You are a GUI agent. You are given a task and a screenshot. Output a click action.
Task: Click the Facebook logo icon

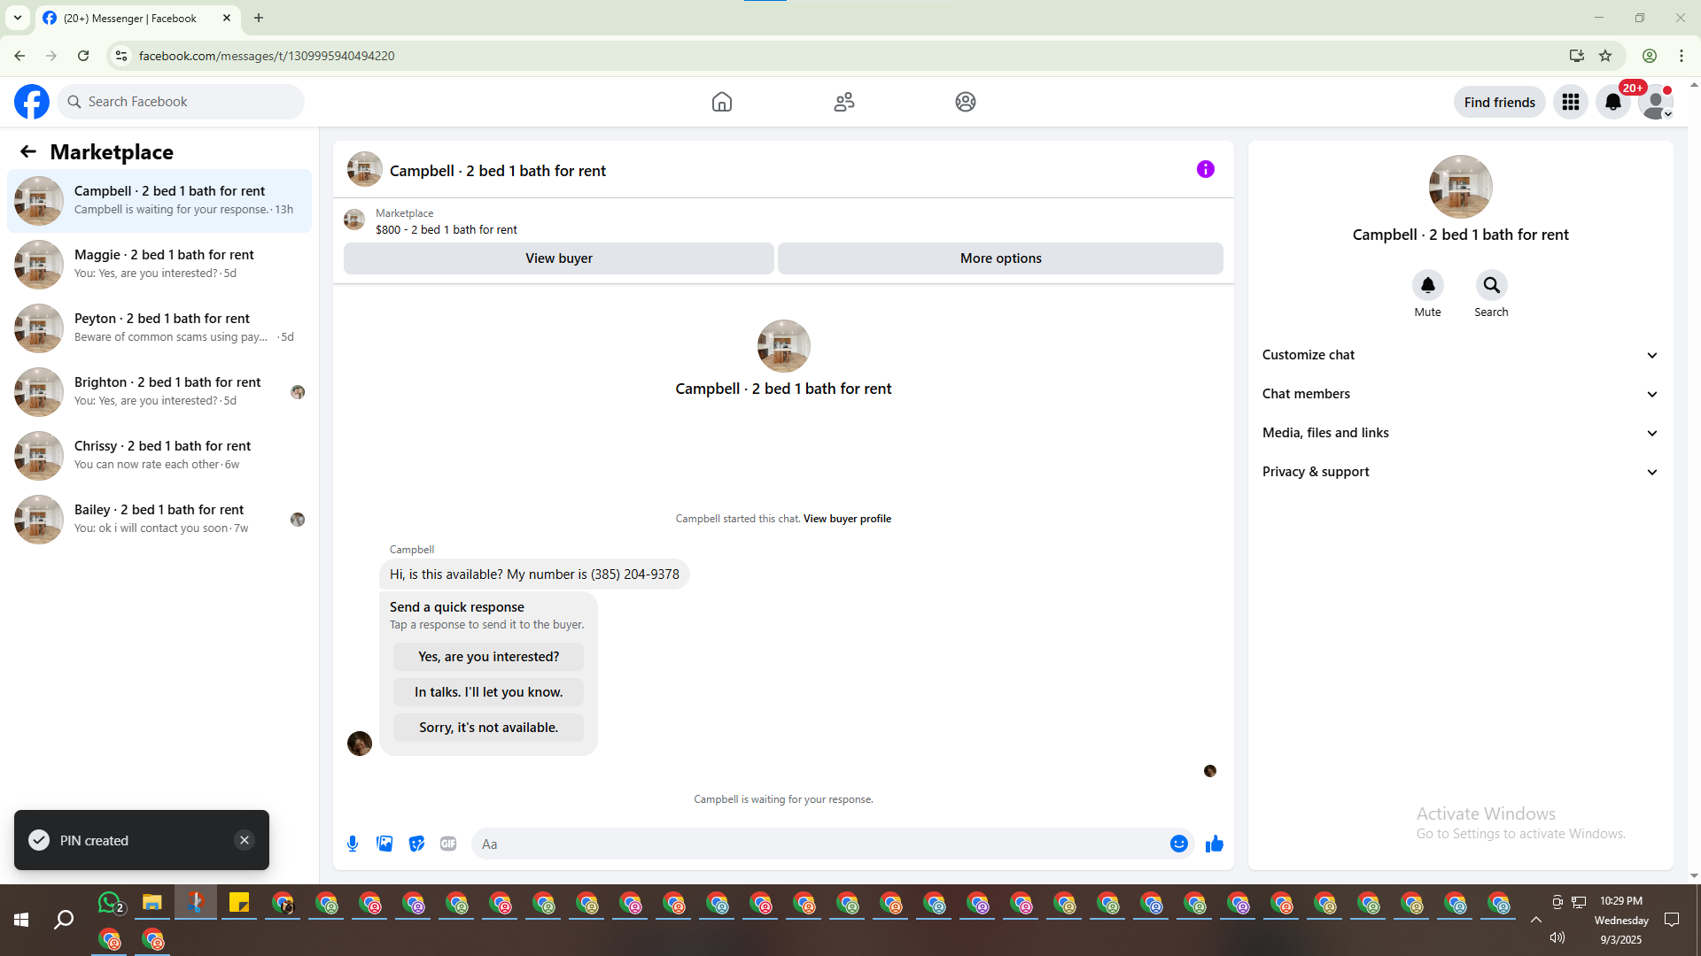tap(32, 102)
